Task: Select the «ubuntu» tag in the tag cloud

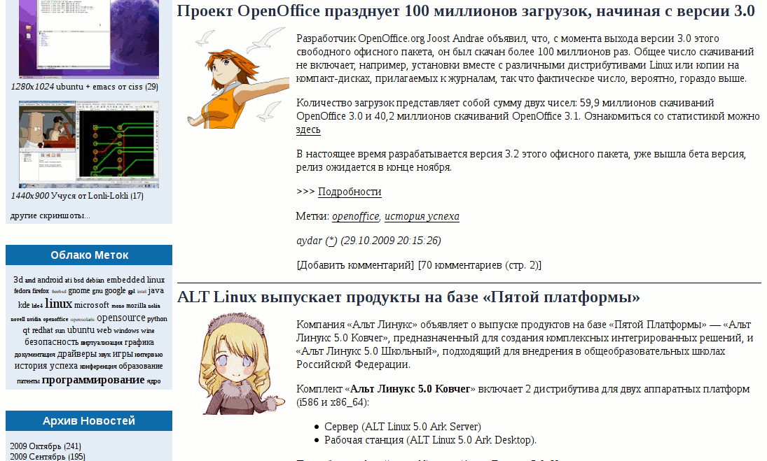Action: pos(81,330)
